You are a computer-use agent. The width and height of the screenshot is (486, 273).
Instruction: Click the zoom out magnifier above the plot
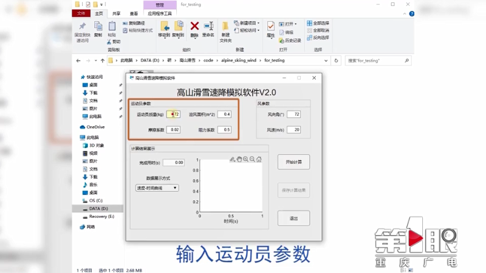pyautogui.click(x=252, y=159)
